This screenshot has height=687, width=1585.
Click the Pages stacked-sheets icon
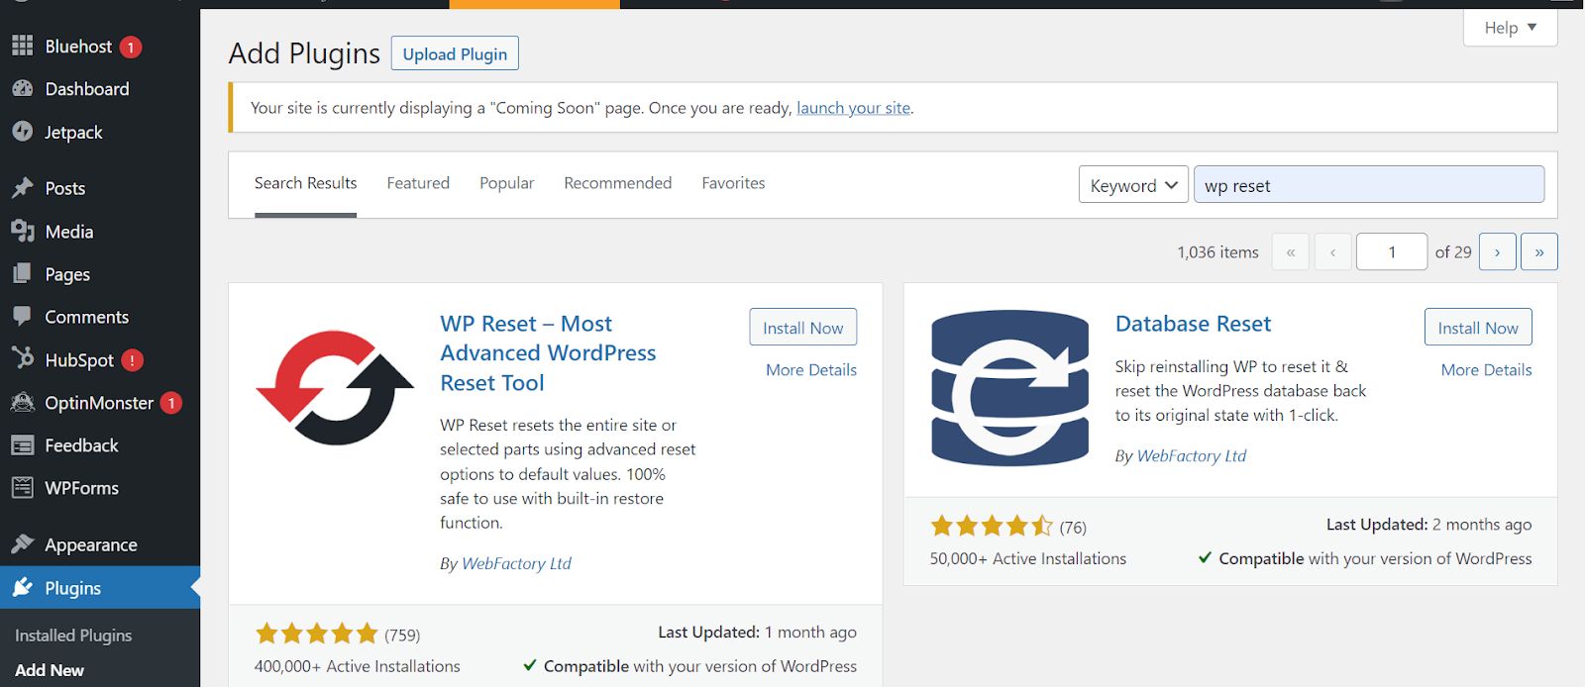click(x=23, y=273)
